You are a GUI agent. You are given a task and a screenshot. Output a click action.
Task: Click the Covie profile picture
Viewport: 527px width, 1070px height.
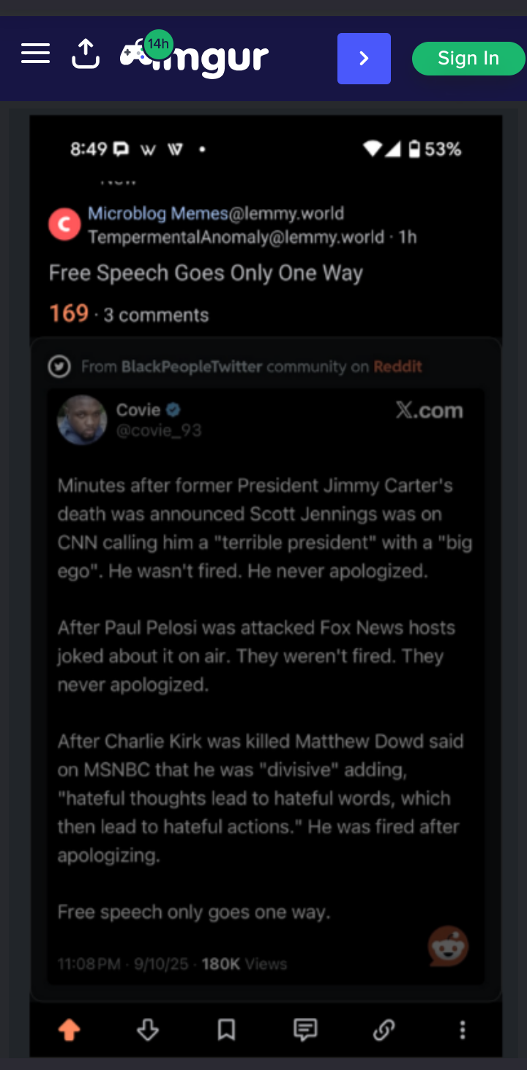(83, 419)
